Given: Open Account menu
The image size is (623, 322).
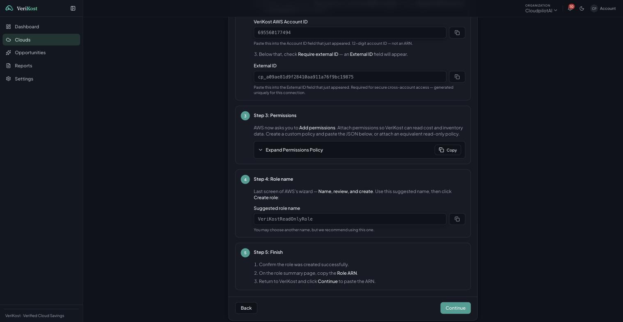Looking at the screenshot, I should tap(603, 9).
